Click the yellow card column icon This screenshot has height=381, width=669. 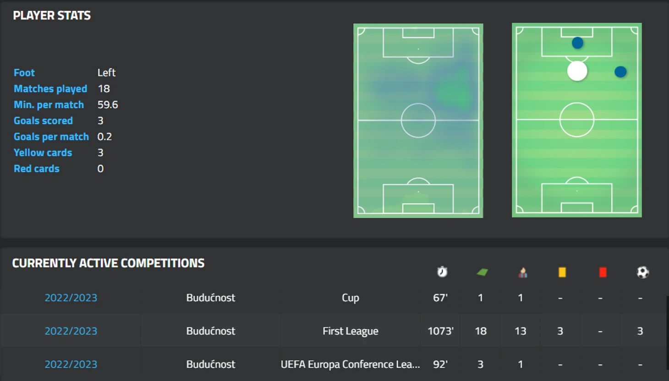(x=562, y=272)
